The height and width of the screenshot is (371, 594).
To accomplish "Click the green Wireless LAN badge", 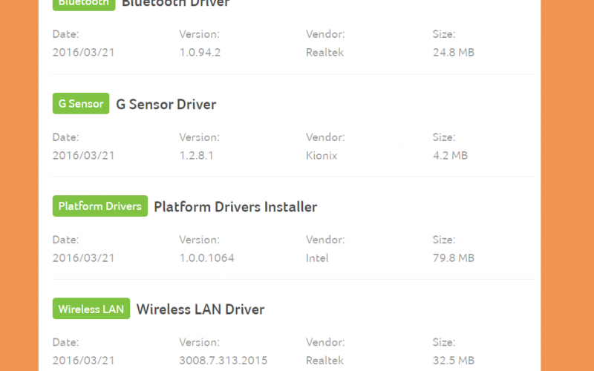I will tap(91, 309).
